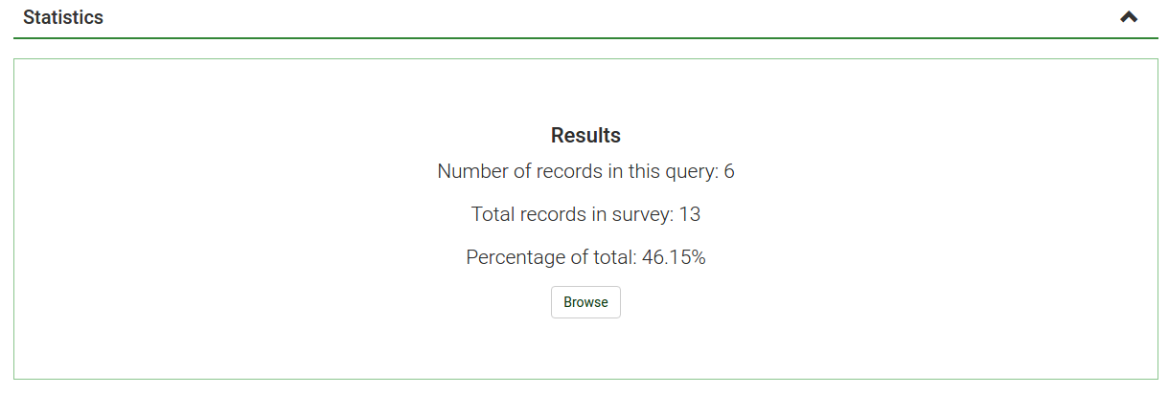Click blank area above the Results heading

pos(585,91)
